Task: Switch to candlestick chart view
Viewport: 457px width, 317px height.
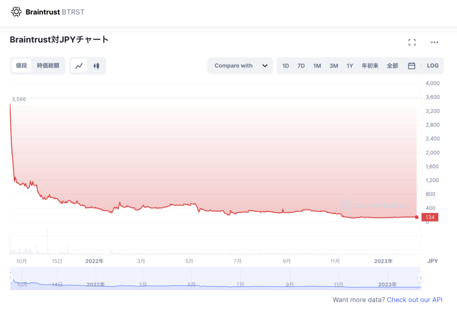Action: click(x=96, y=66)
